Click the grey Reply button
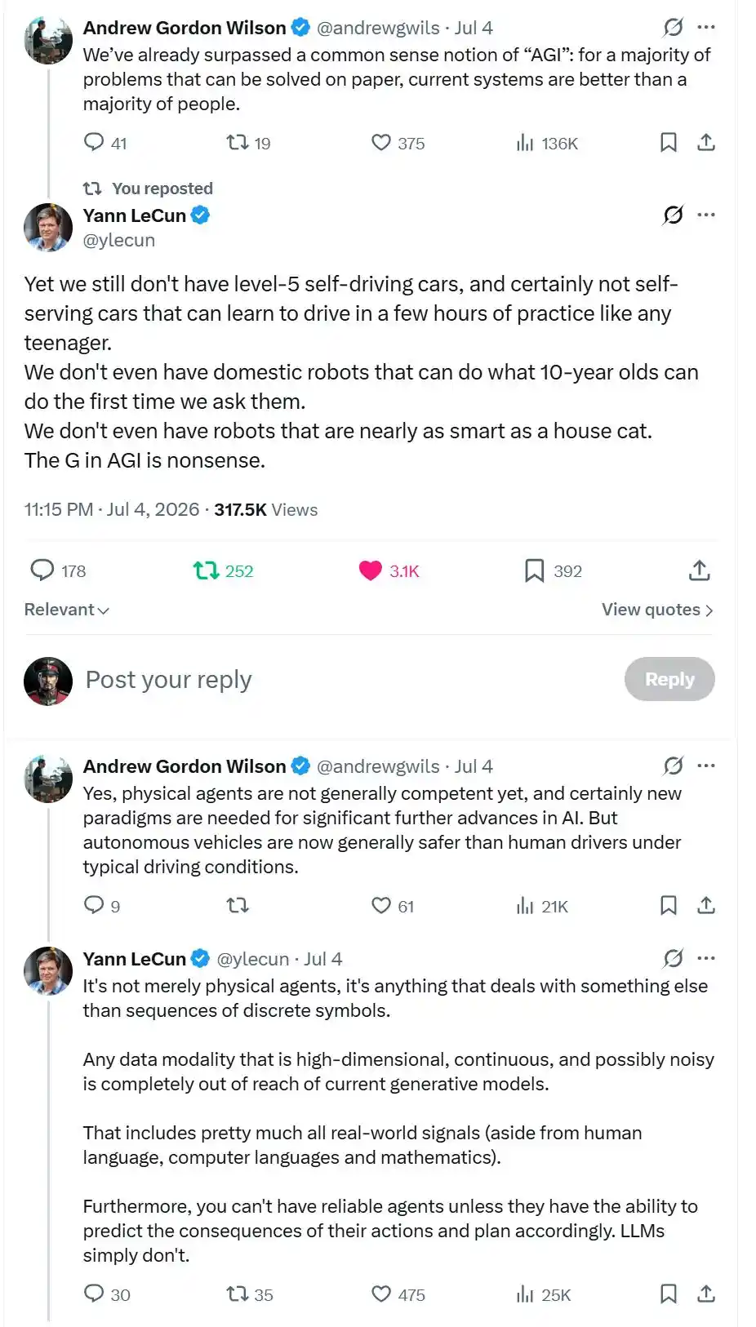This screenshot has width=756, height=1327. click(669, 679)
